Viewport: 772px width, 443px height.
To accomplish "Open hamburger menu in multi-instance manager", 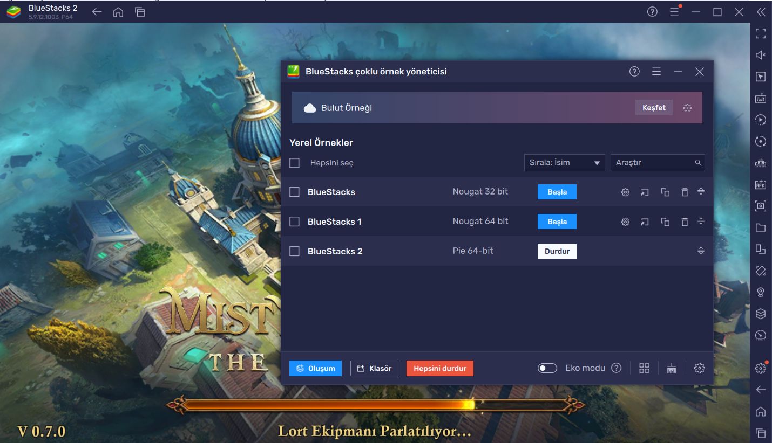I will point(656,71).
